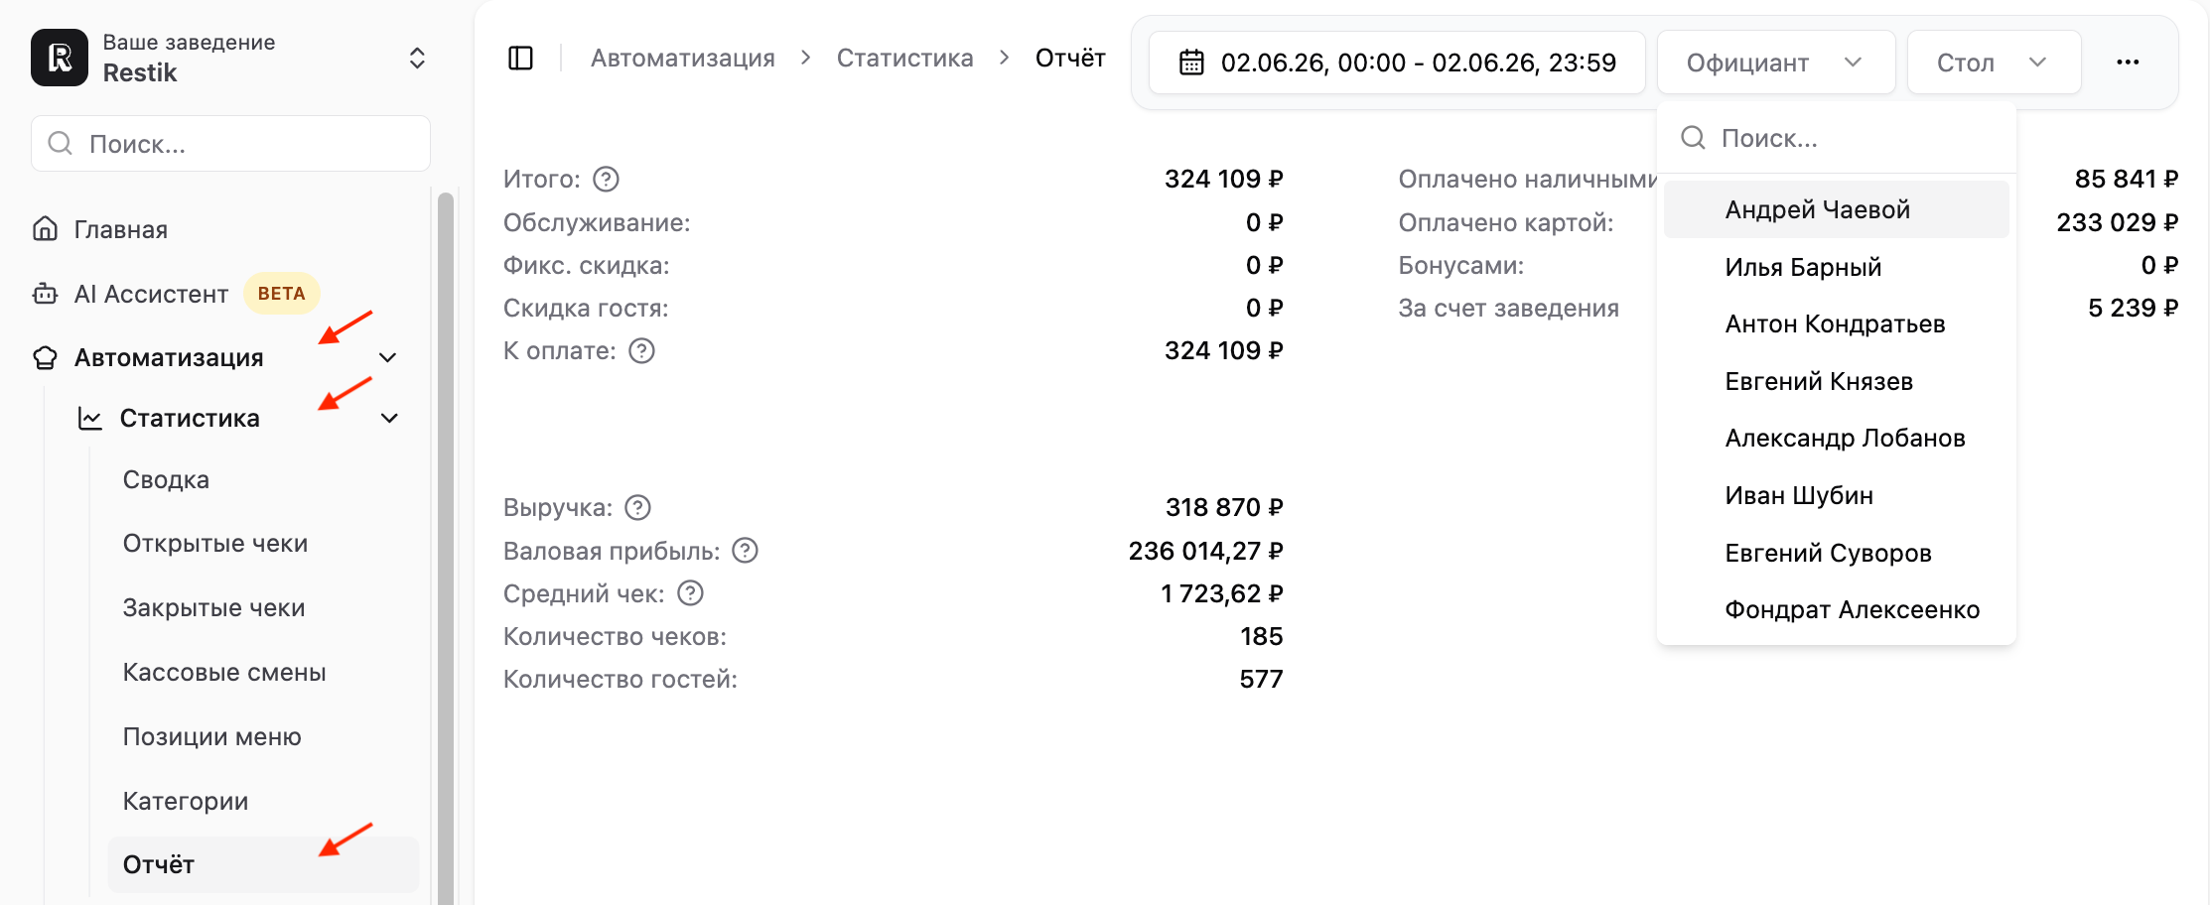Go to Главная in sidebar
The image size is (2210, 905).
pos(121,229)
